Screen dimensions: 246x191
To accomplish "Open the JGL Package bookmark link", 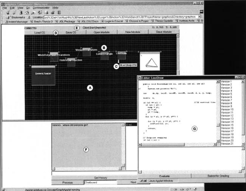I will coord(65,21).
